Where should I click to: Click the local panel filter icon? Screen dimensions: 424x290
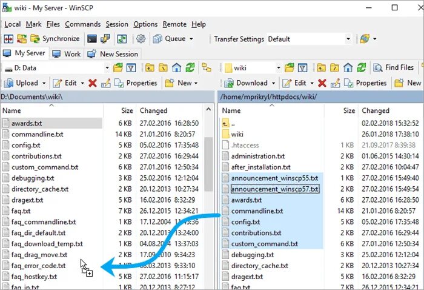[x=131, y=68]
